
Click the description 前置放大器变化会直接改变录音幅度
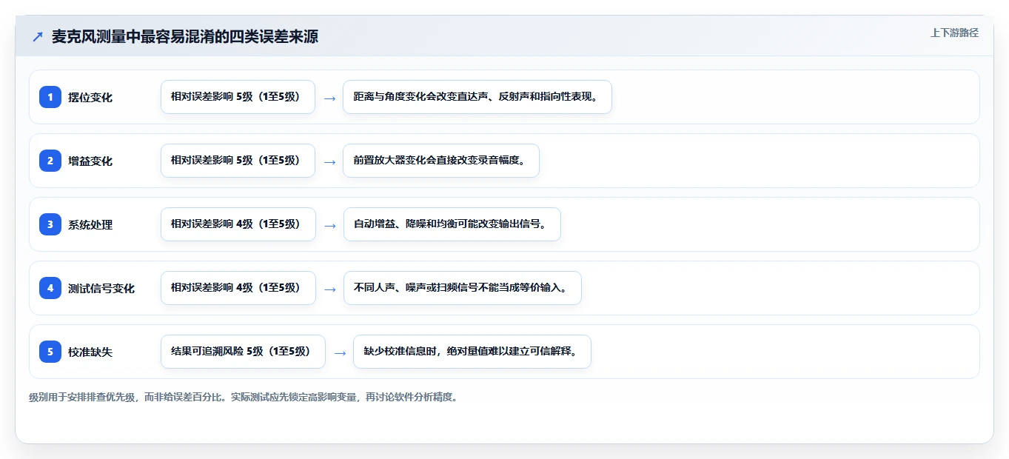tap(441, 161)
